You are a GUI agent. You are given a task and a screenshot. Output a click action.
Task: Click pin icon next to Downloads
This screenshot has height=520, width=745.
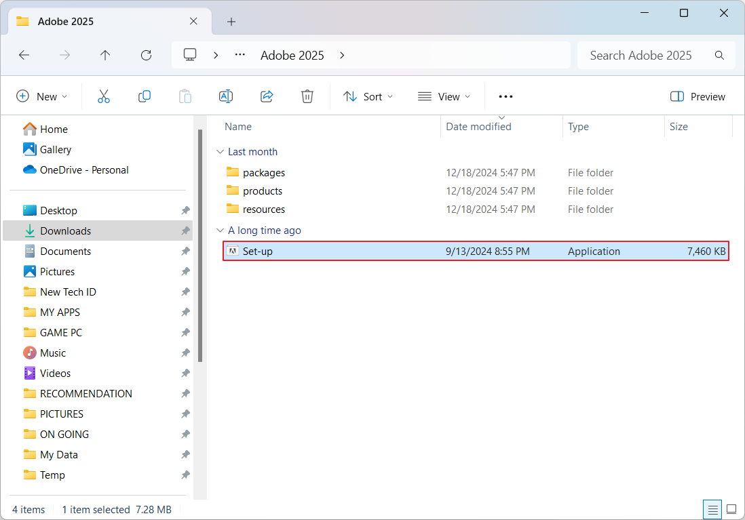point(185,231)
